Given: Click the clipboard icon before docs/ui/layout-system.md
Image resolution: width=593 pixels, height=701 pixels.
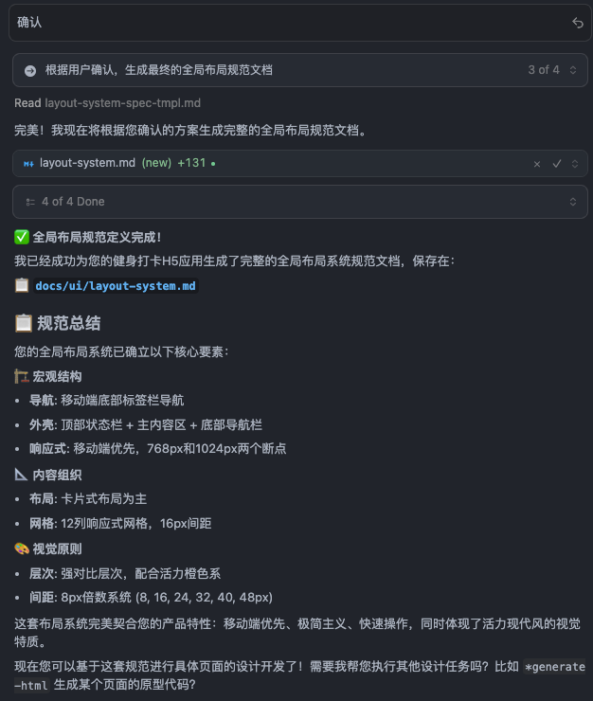Looking at the screenshot, I should point(22,285).
